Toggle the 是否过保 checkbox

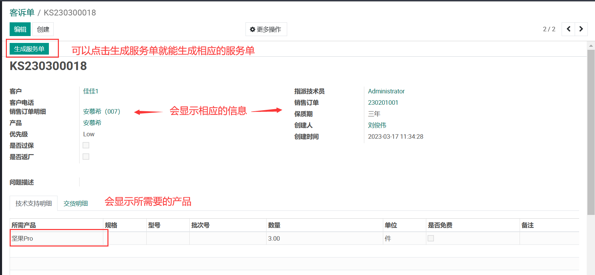(86, 145)
